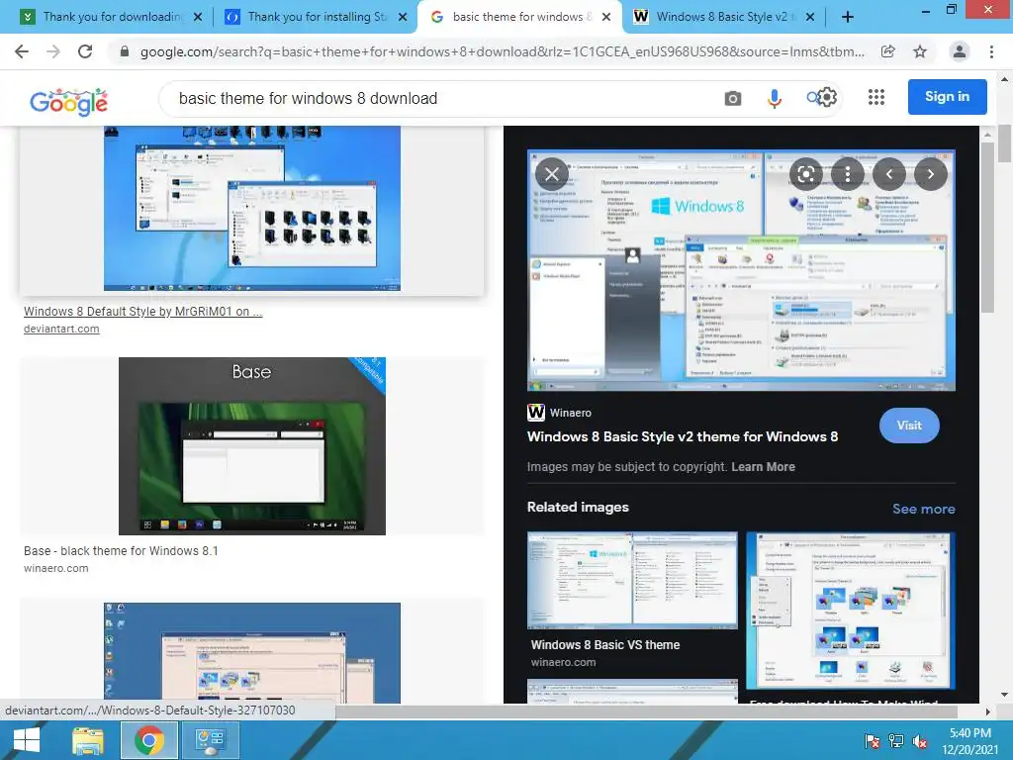Click the address bar URL
Screen dimensions: 1013x760
coord(502,51)
